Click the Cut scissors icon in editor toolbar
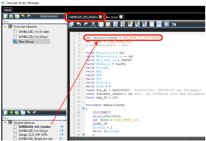 (x=93, y=24)
